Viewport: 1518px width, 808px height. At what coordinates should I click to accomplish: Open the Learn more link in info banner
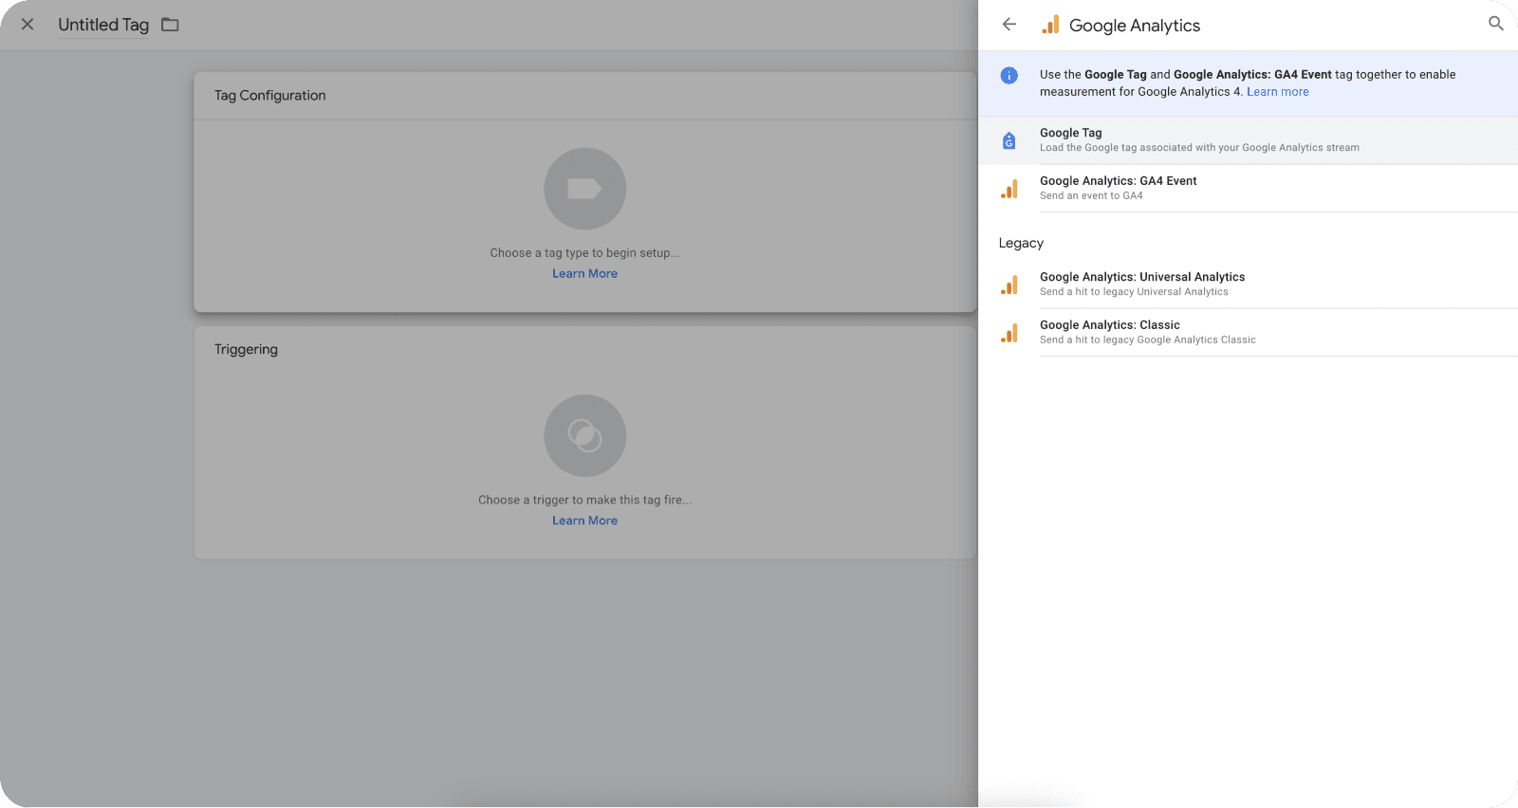tap(1277, 92)
